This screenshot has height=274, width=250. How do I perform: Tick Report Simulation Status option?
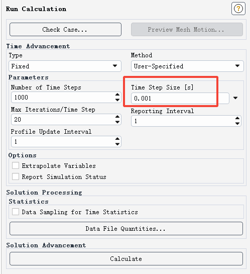[x=16, y=176]
